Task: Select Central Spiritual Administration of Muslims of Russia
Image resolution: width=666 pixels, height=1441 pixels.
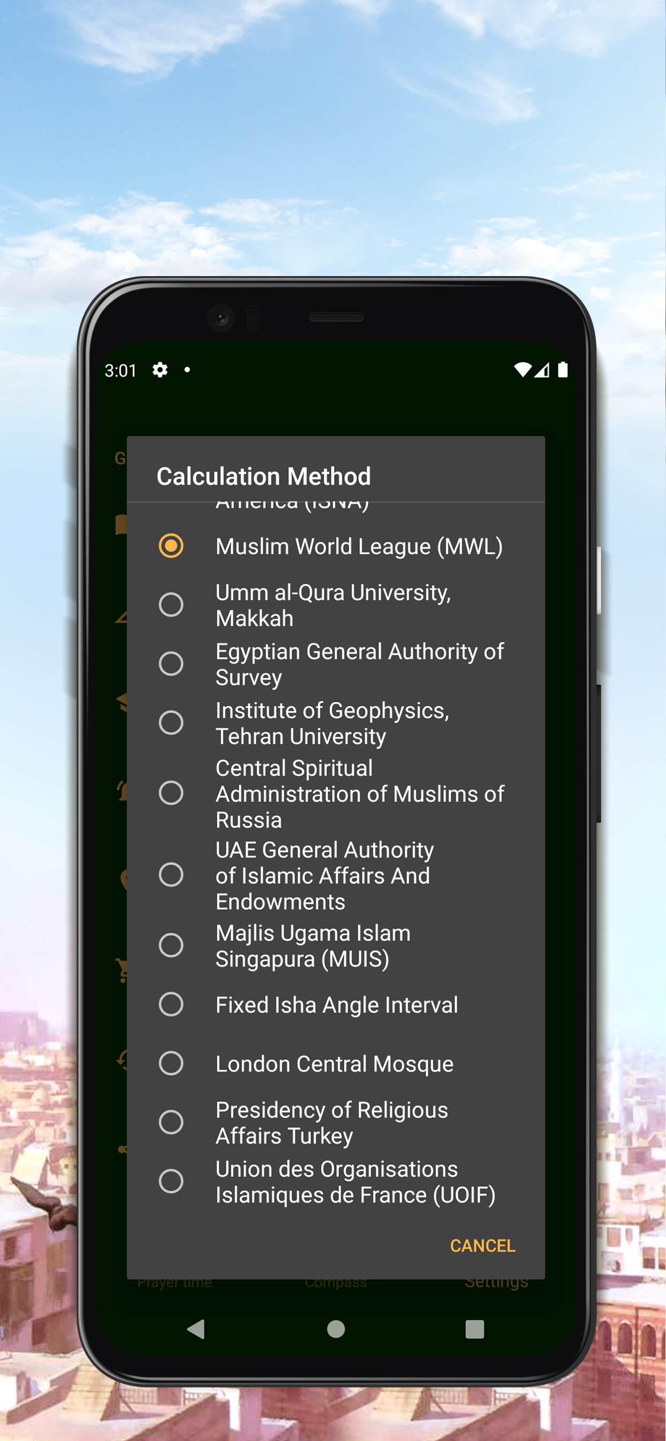Action: click(x=336, y=793)
